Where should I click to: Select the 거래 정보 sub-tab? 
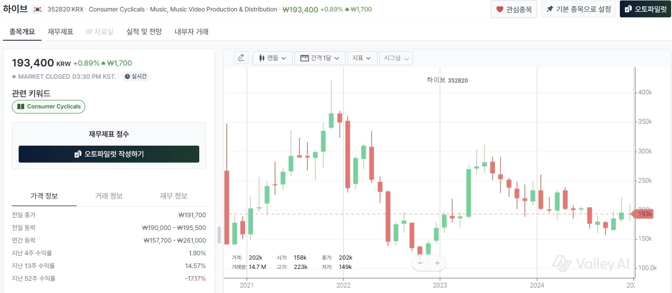click(109, 196)
